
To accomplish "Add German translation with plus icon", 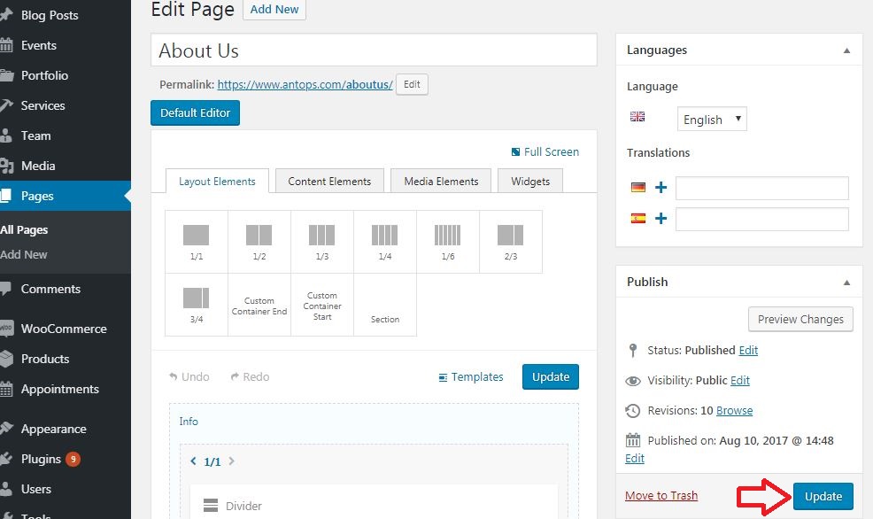I will tap(661, 187).
